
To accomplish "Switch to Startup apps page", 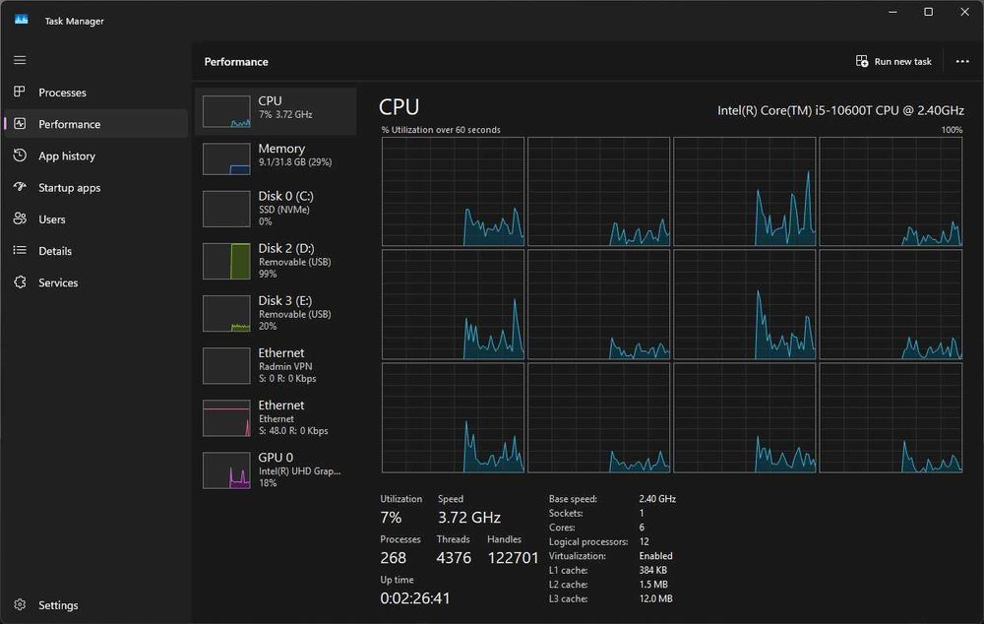I will (96, 187).
